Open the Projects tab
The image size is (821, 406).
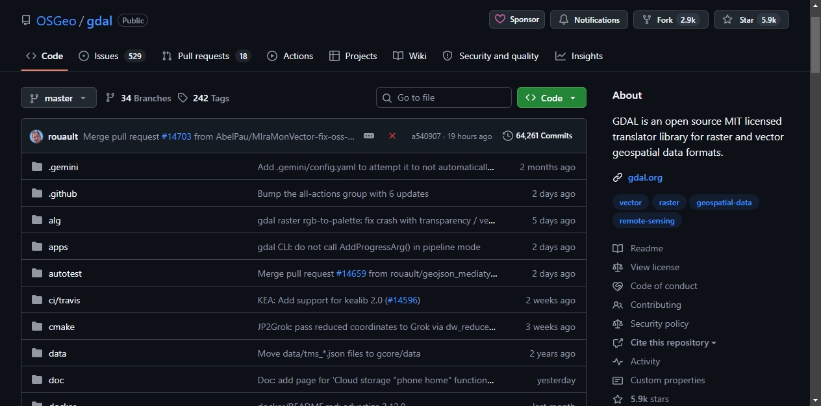353,56
